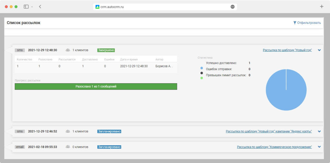The image size is (330, 163).
Task: Go back with the browser back arrow
Action: [x=40, y=6]
